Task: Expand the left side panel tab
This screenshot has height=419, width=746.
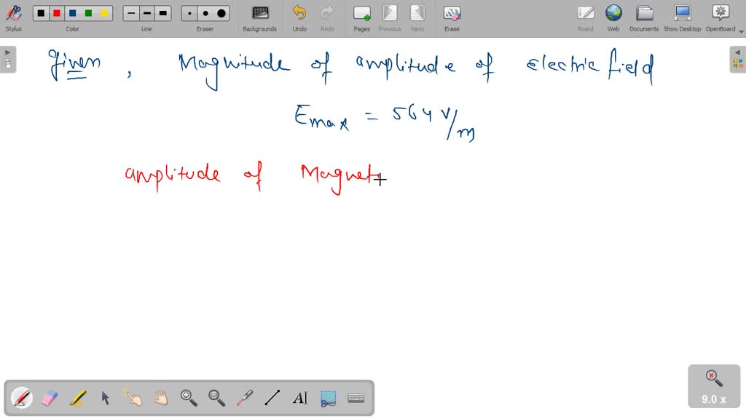Action: (x=8, y=60)
